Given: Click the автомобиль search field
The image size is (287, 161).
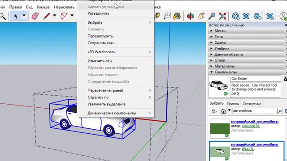Looking at the screenshot, I should pos(255,111).
